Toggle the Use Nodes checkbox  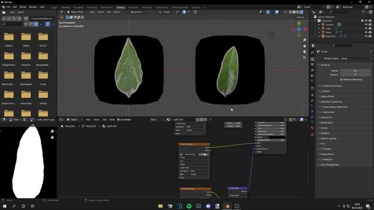tap(119, 120)
